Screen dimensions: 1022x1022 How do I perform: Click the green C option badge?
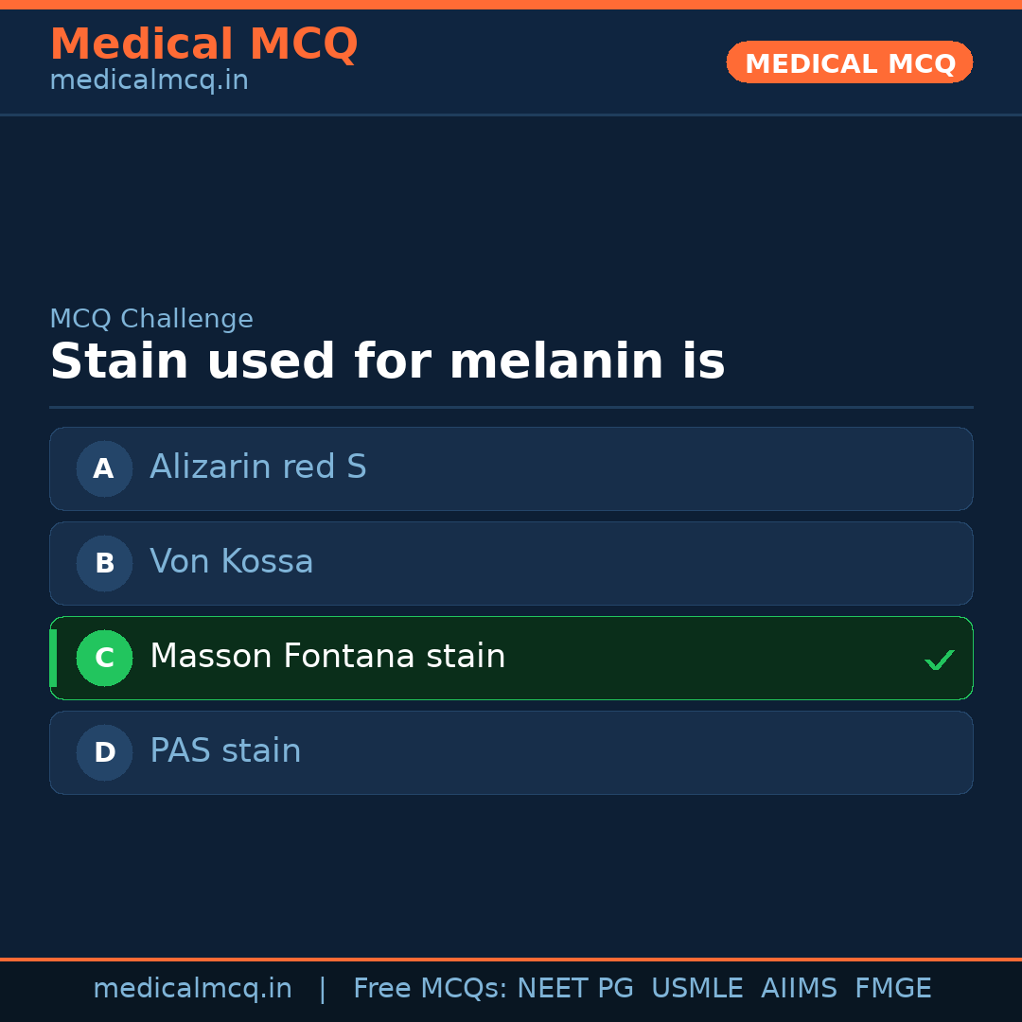coord(104,658)
